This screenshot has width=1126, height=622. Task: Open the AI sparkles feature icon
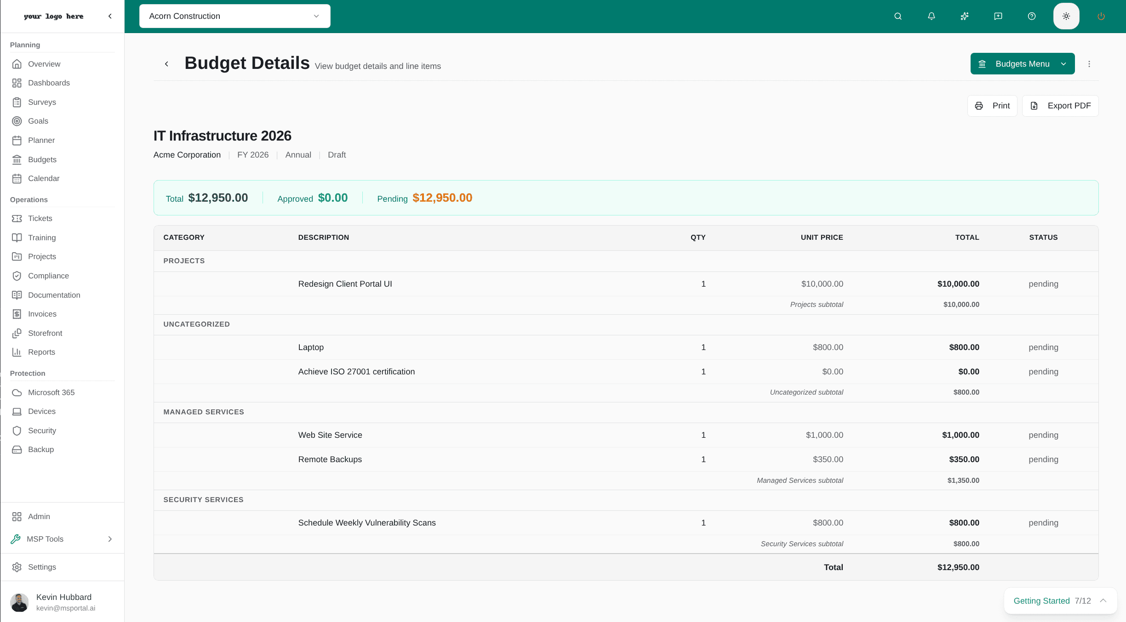coord(964,16)
